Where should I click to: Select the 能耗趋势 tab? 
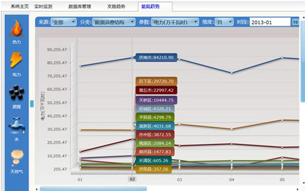tap(150, 7)
